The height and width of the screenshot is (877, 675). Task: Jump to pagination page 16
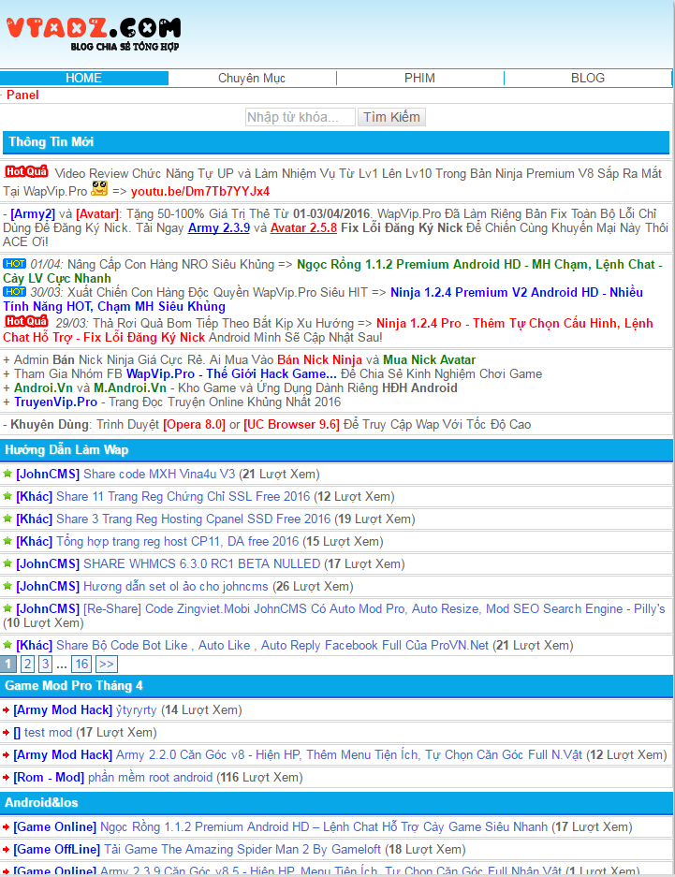[x=81, y=664]
